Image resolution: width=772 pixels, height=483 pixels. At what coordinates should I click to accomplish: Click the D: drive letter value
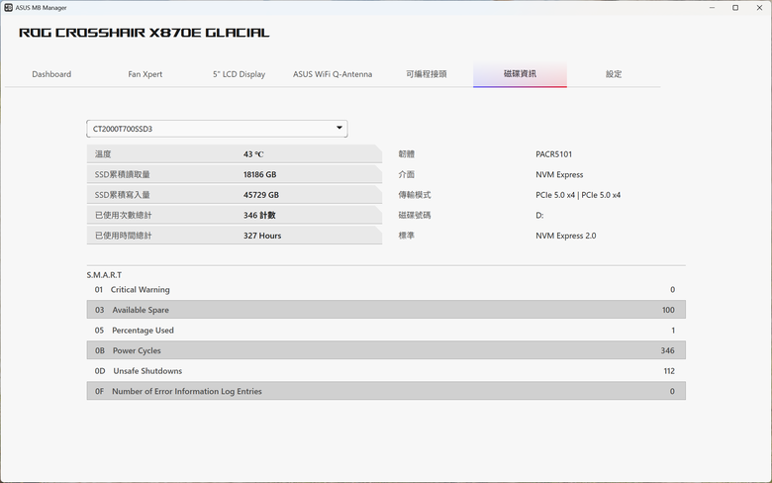pos(539,215)
